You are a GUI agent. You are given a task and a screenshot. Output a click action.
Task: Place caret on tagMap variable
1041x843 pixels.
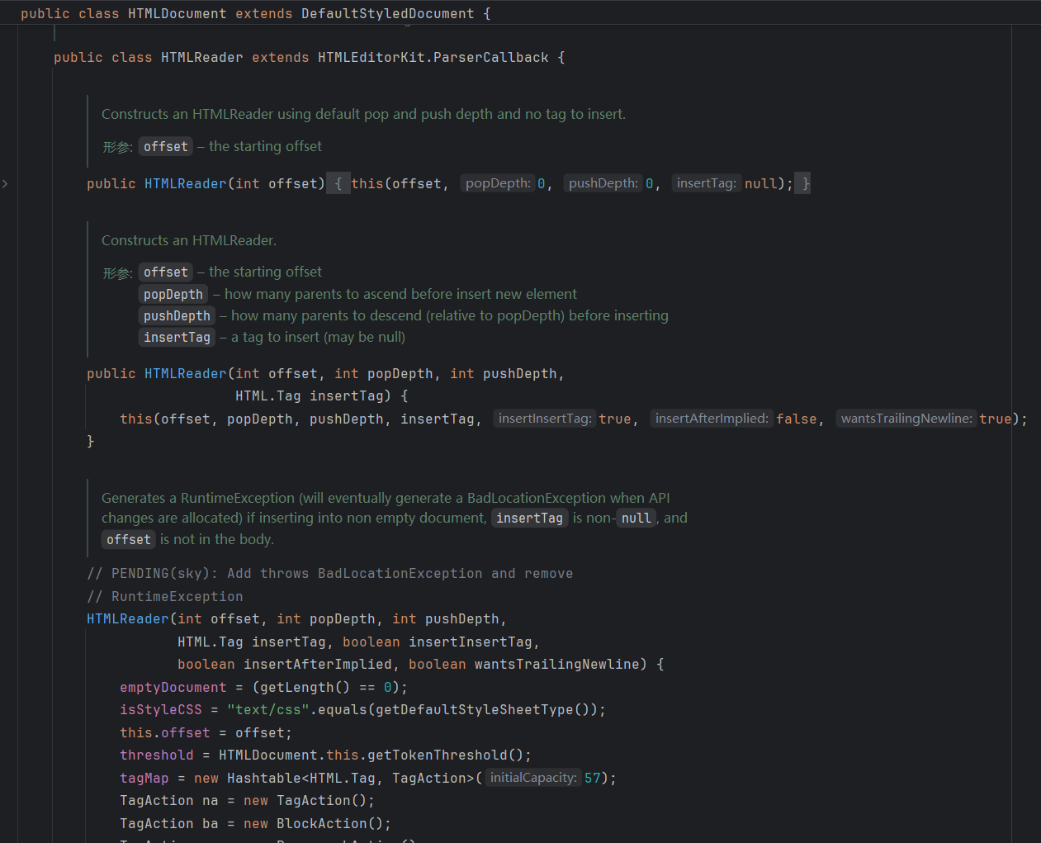point(144,778)
